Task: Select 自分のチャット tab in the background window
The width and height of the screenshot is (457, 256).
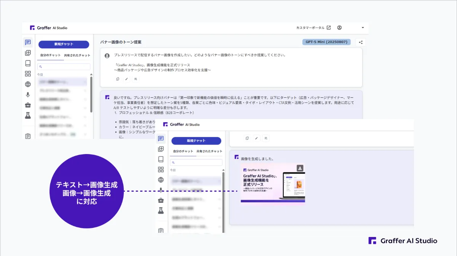Action: [x=50, y=55]
